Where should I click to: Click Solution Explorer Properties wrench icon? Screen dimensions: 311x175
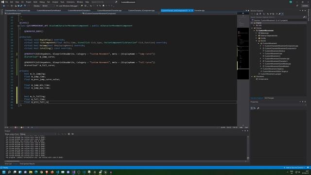point(279,14)
